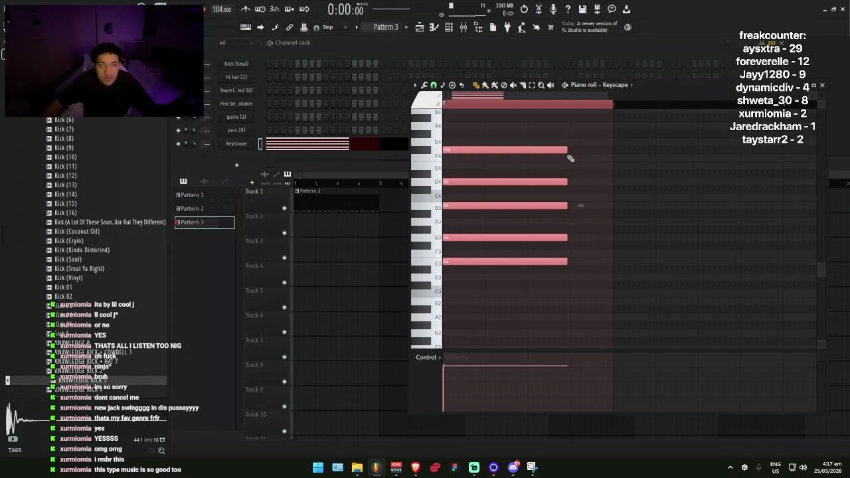Image resolution: width=850 pixels, height=478 pixels.
Task: Open undo history icon
Action: pos(524,9)
